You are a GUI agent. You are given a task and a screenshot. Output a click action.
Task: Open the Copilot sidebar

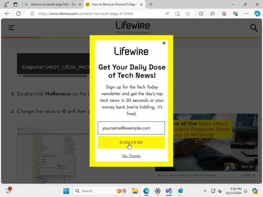(x=257, y=14)
